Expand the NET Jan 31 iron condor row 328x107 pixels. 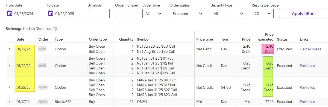point(9,66)
